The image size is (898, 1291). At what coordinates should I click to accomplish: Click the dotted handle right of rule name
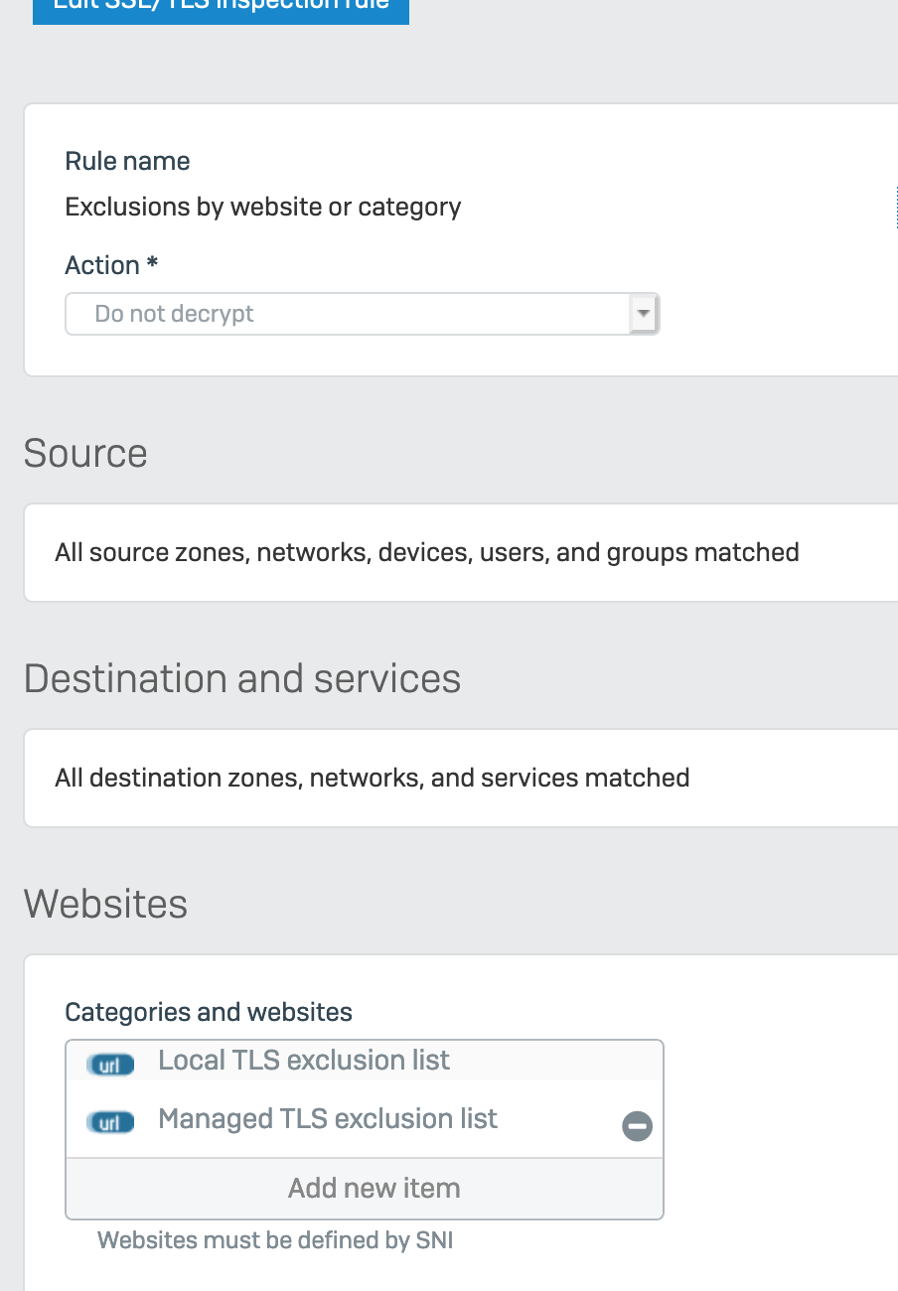coord(896,207)
